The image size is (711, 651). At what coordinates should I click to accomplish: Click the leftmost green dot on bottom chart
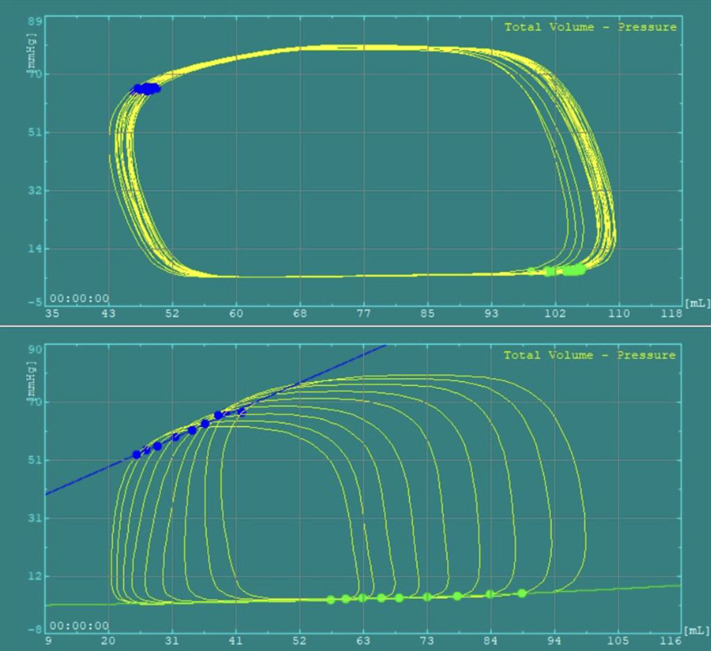coord(331,600)
